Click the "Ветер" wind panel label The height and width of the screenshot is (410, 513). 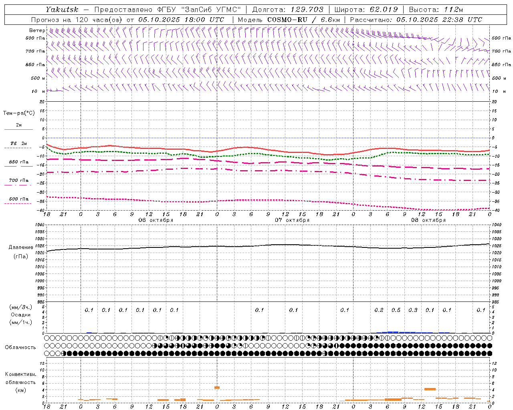click(37, 30)
